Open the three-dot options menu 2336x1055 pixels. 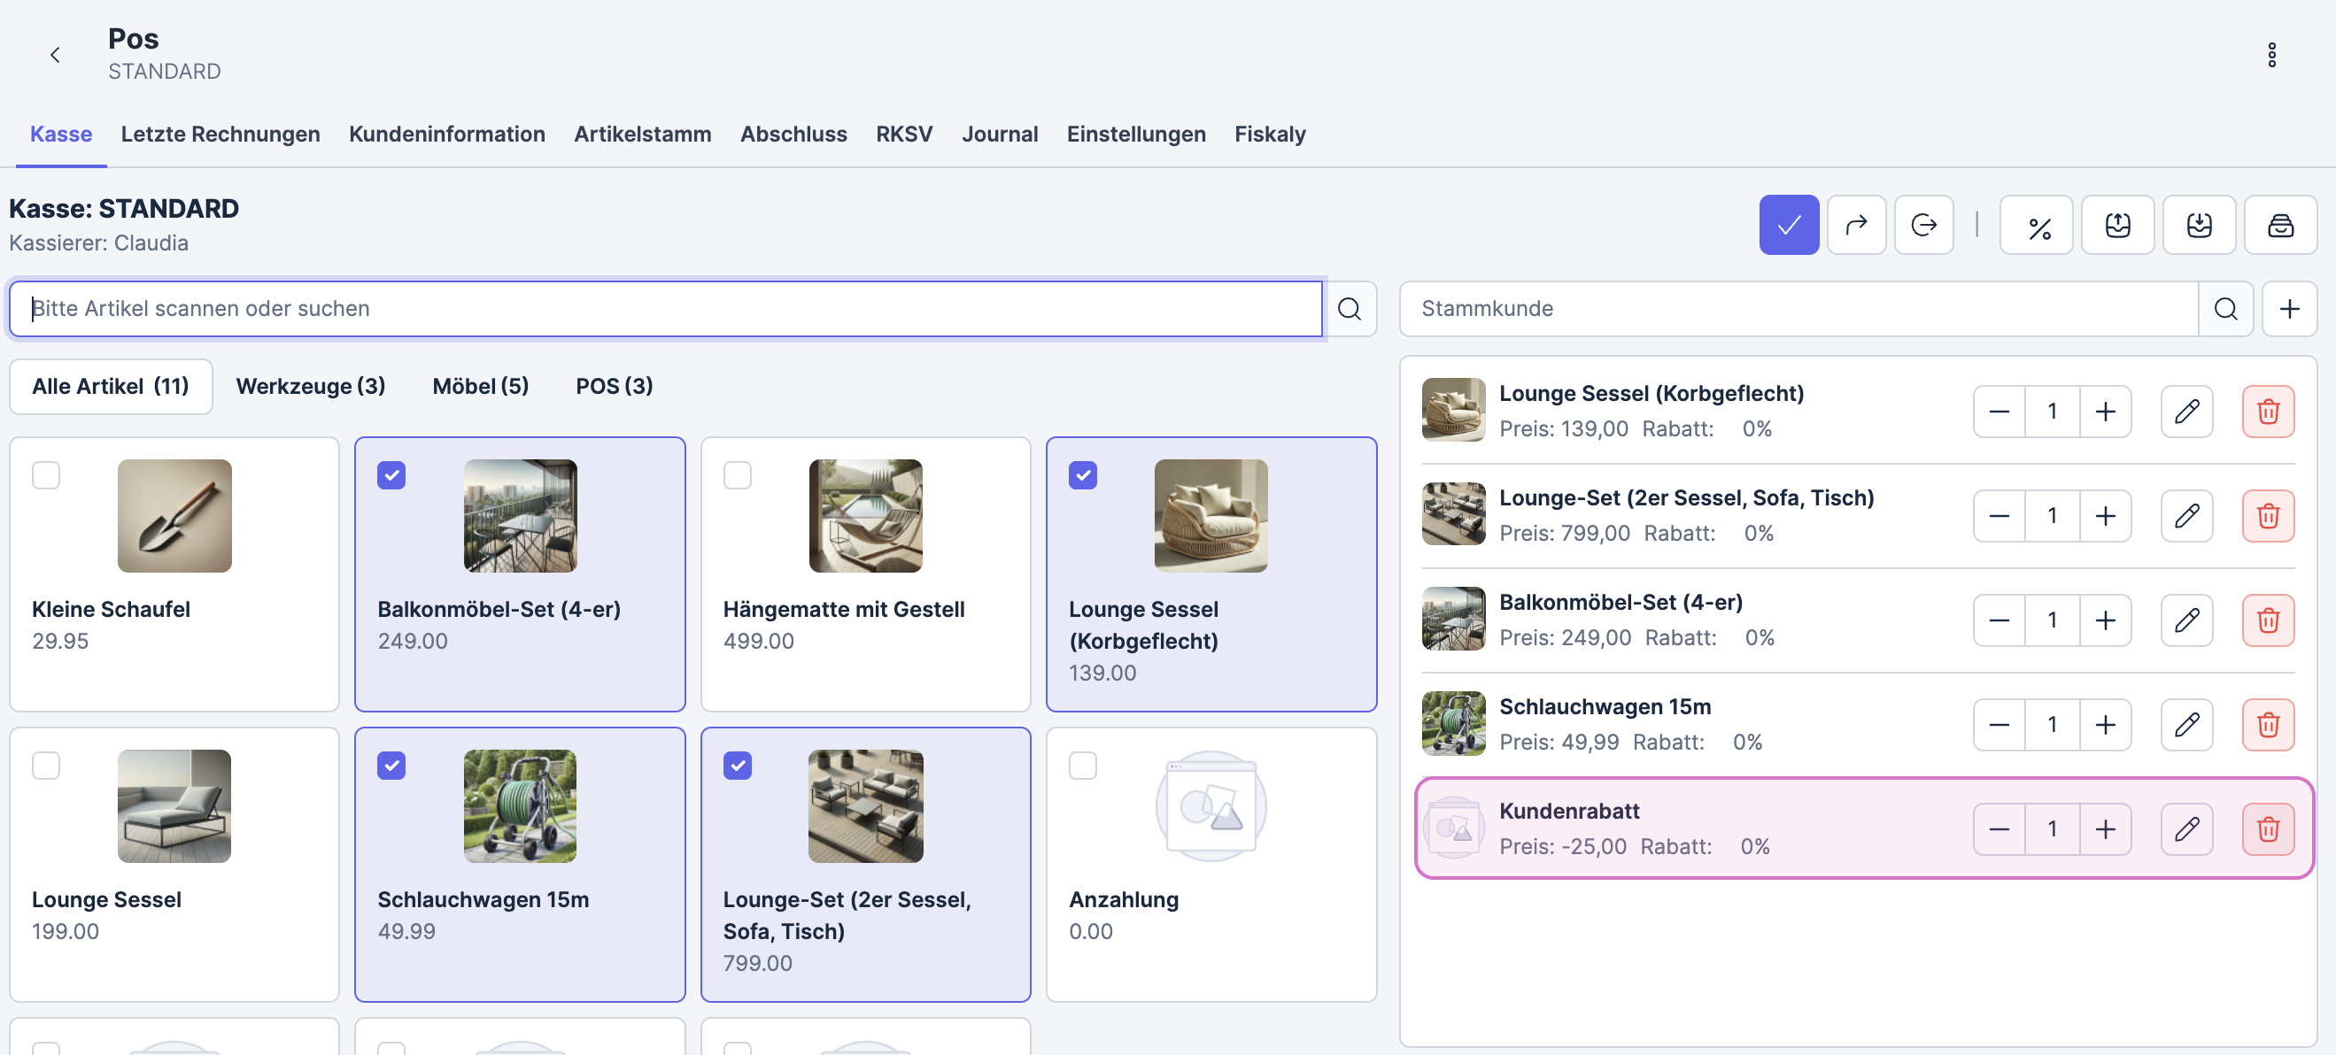coord(2270,55)
